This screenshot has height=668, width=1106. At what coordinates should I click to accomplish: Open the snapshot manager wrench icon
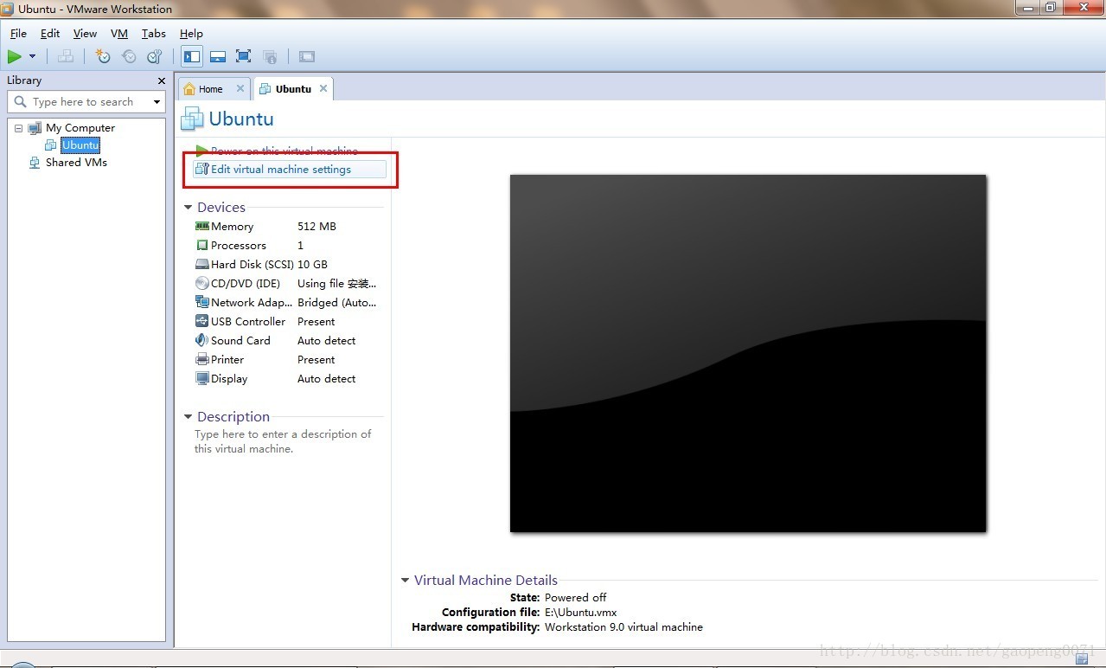[x=155, y=57]
